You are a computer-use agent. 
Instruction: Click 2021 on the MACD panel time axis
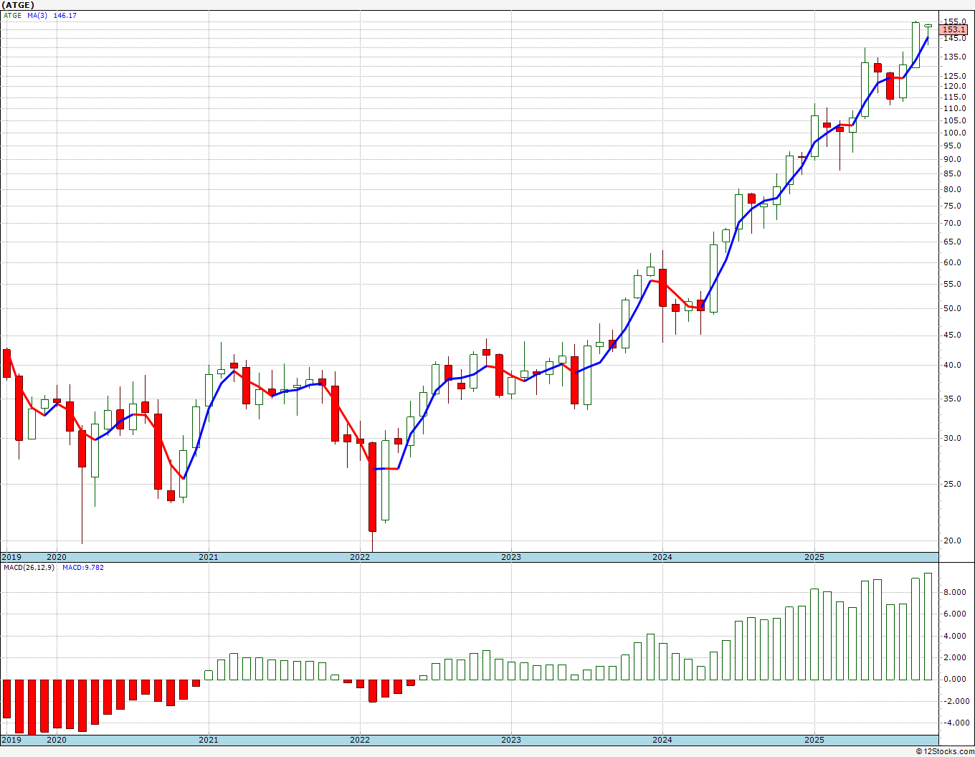208,740
